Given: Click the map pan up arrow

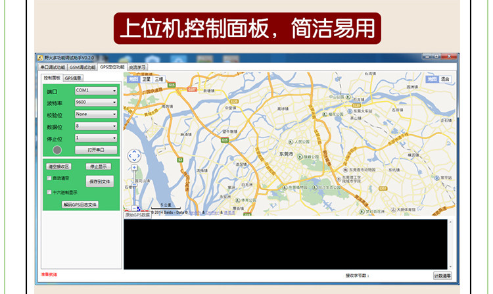Looking at the screenshot, I should [x=134, y=152].
